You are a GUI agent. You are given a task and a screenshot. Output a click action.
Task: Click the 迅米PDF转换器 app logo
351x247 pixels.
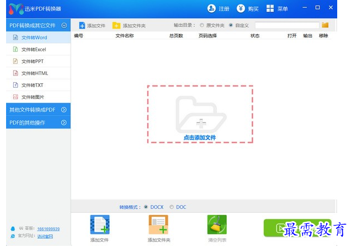pyautogui.click(x=16, y=9)
